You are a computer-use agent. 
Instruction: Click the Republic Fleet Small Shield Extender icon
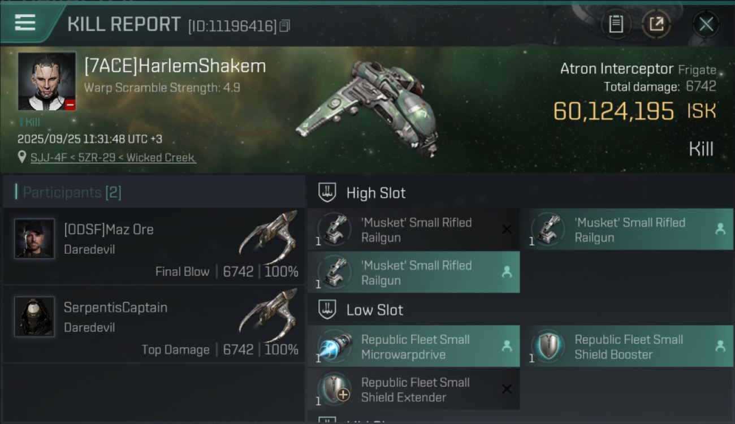pos(334,389)
